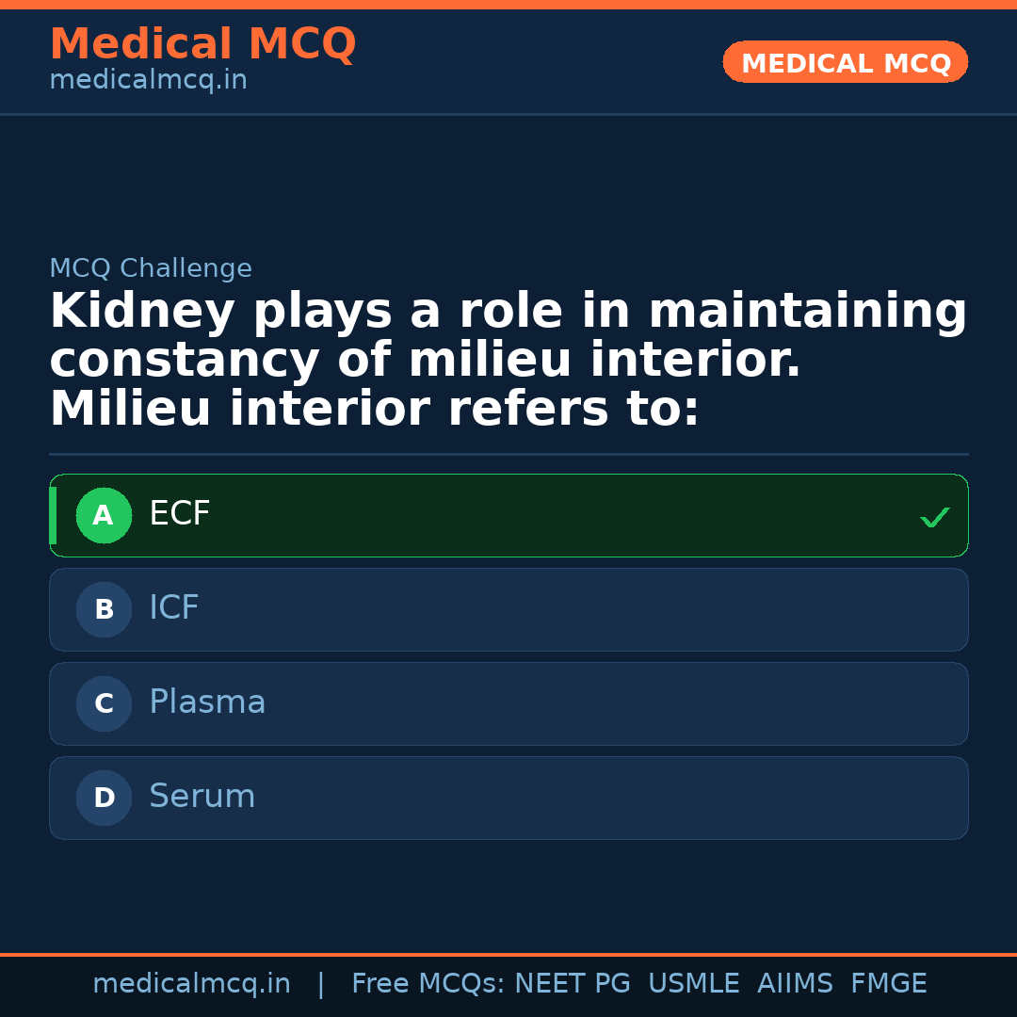Click the MCQ Challenge label
Viewport: 1017px width, 1017px height.
coord(151,268)
